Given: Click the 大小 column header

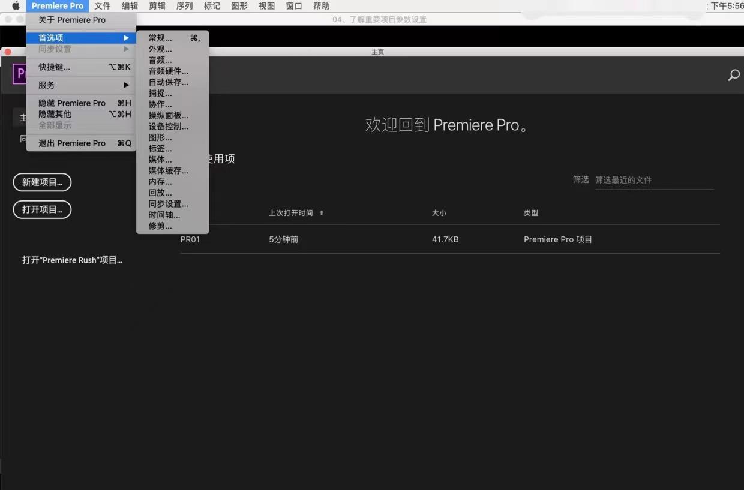Looking at the screenshot, I should (x=439, y=213).
